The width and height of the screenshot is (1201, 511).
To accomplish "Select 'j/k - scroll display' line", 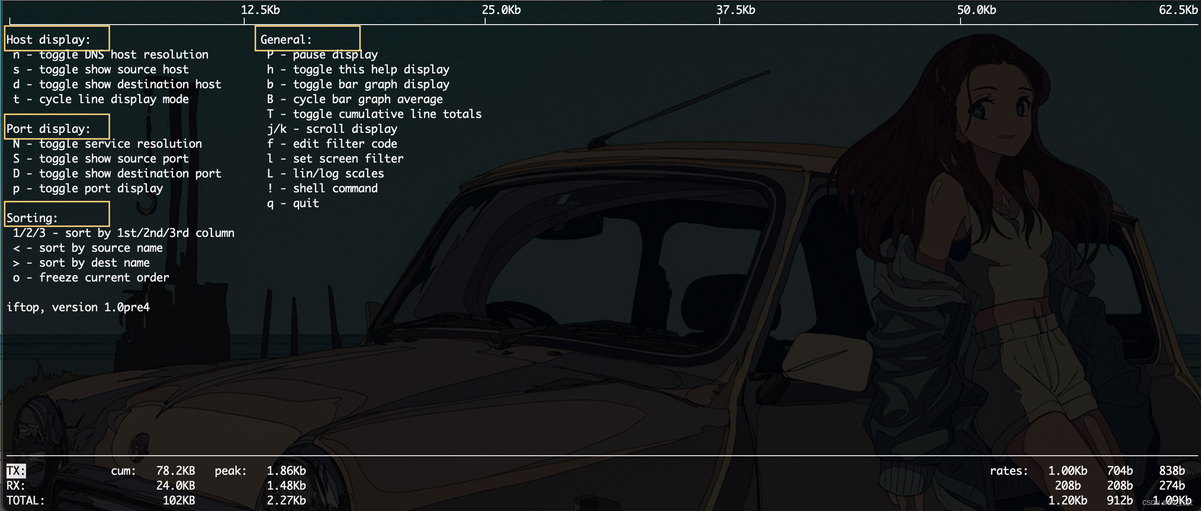I will 332,129.
